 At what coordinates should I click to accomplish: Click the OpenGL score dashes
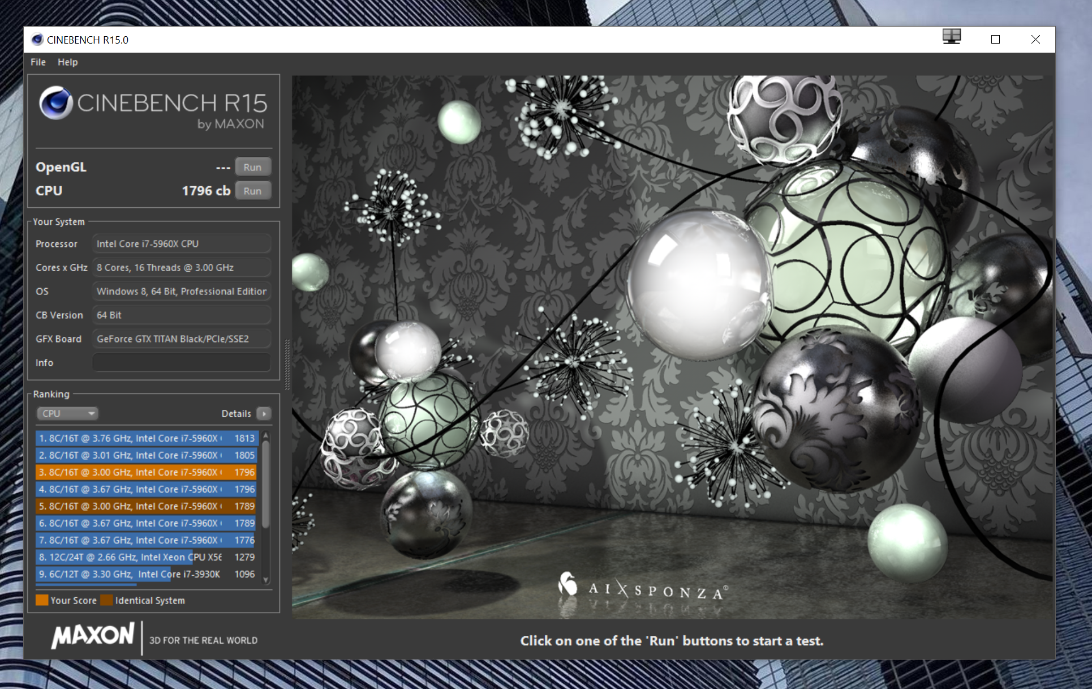[223, 168]
